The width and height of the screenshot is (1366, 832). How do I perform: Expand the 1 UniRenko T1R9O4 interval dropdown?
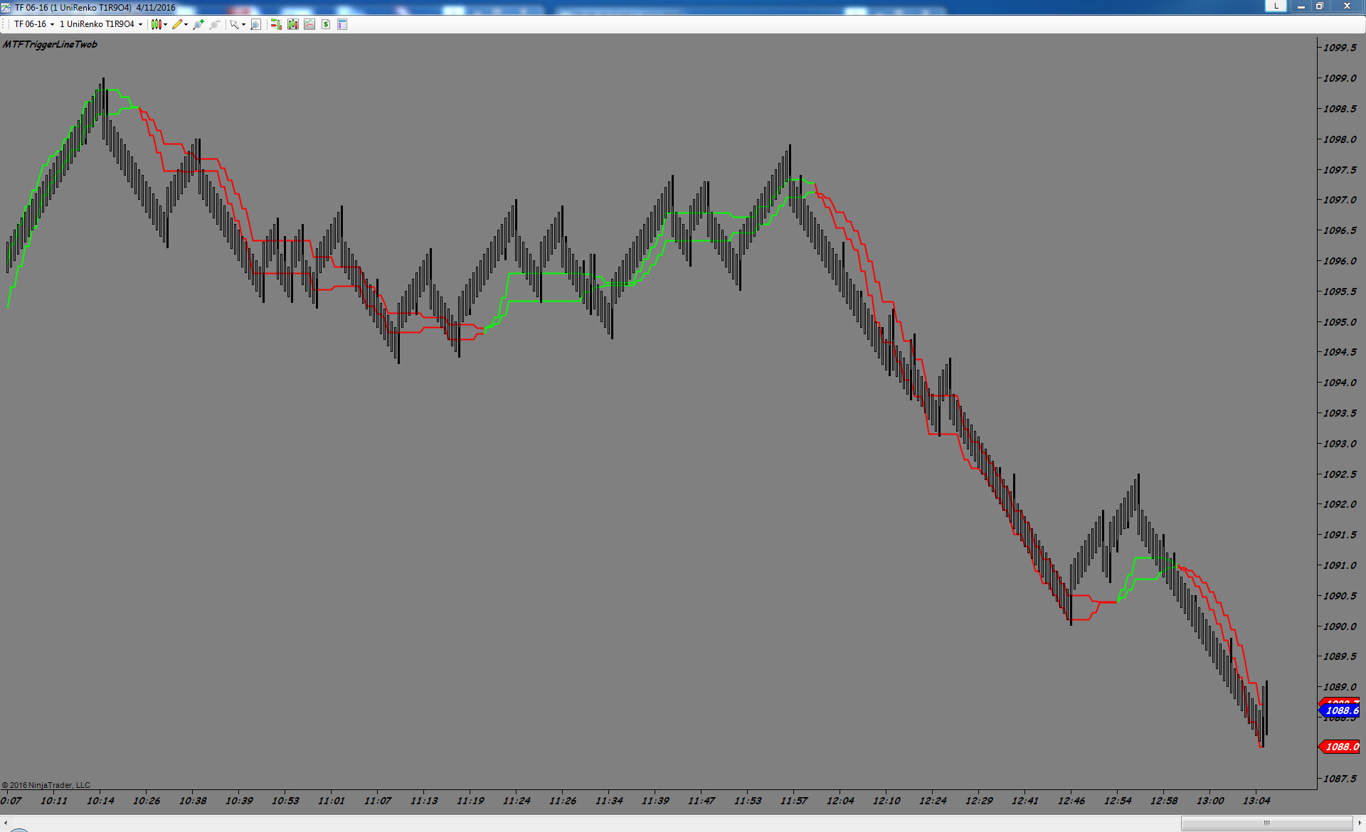(100, 24)
